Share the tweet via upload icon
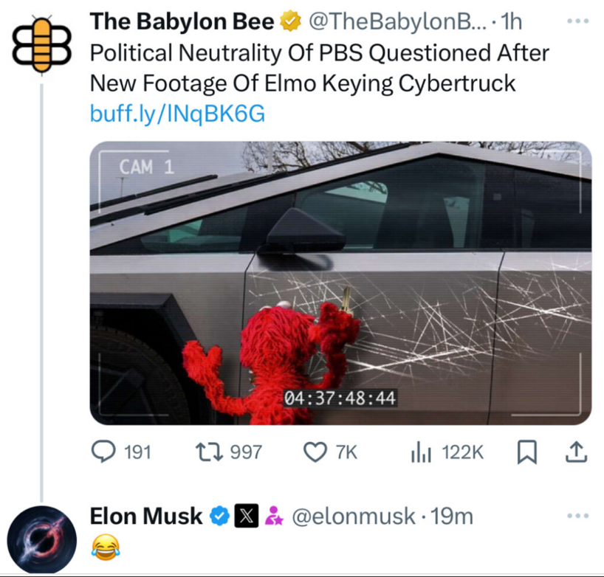This screenshot has width=604, height=577. (x=576, y=452)
